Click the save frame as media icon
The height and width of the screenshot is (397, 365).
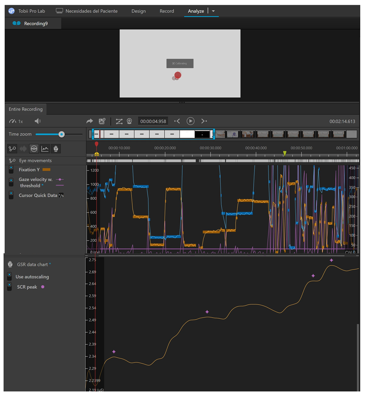102,121
